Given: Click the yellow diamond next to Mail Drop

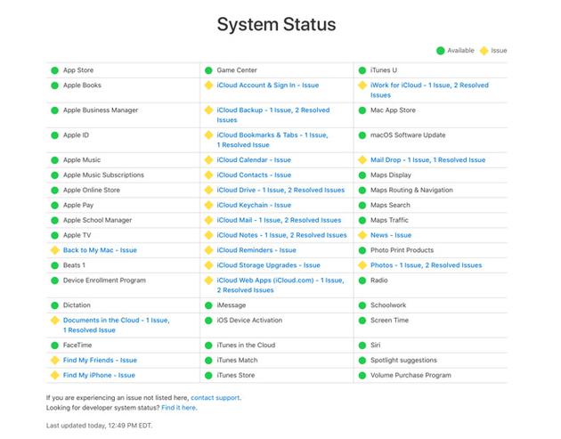Looking at the screenshot, I should [x=362, y=160].
